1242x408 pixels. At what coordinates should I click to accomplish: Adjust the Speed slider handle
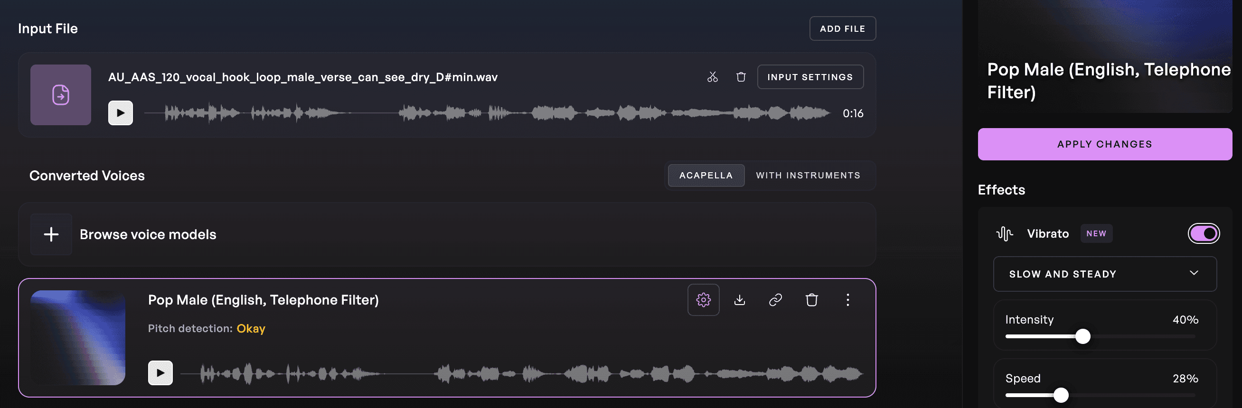click(1061, 395)
